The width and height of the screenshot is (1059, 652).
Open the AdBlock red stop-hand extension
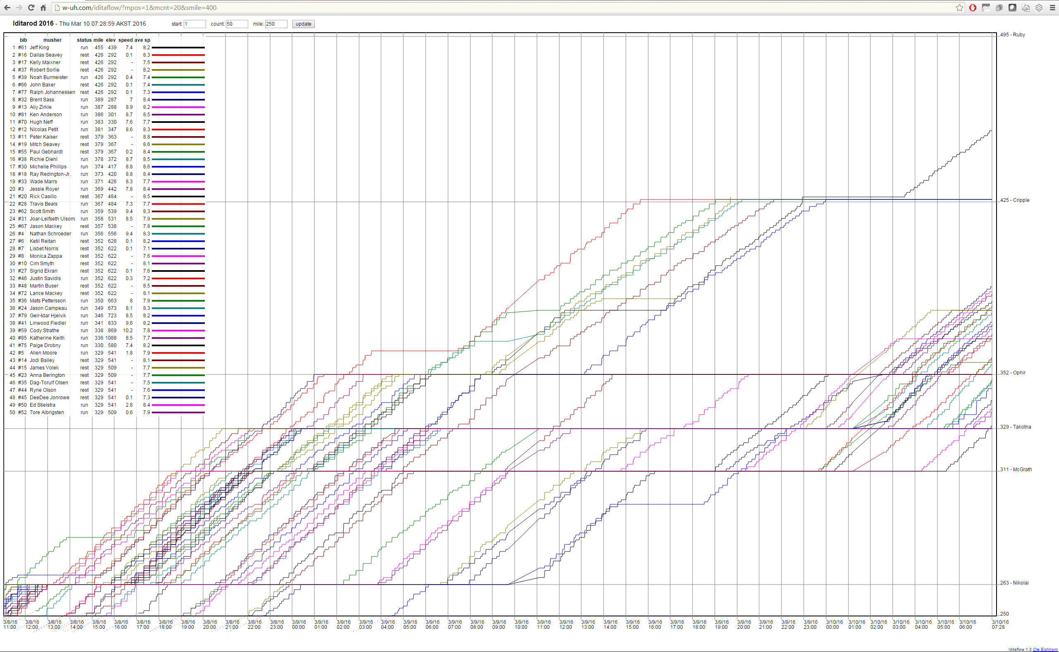[x=973, y=8]
